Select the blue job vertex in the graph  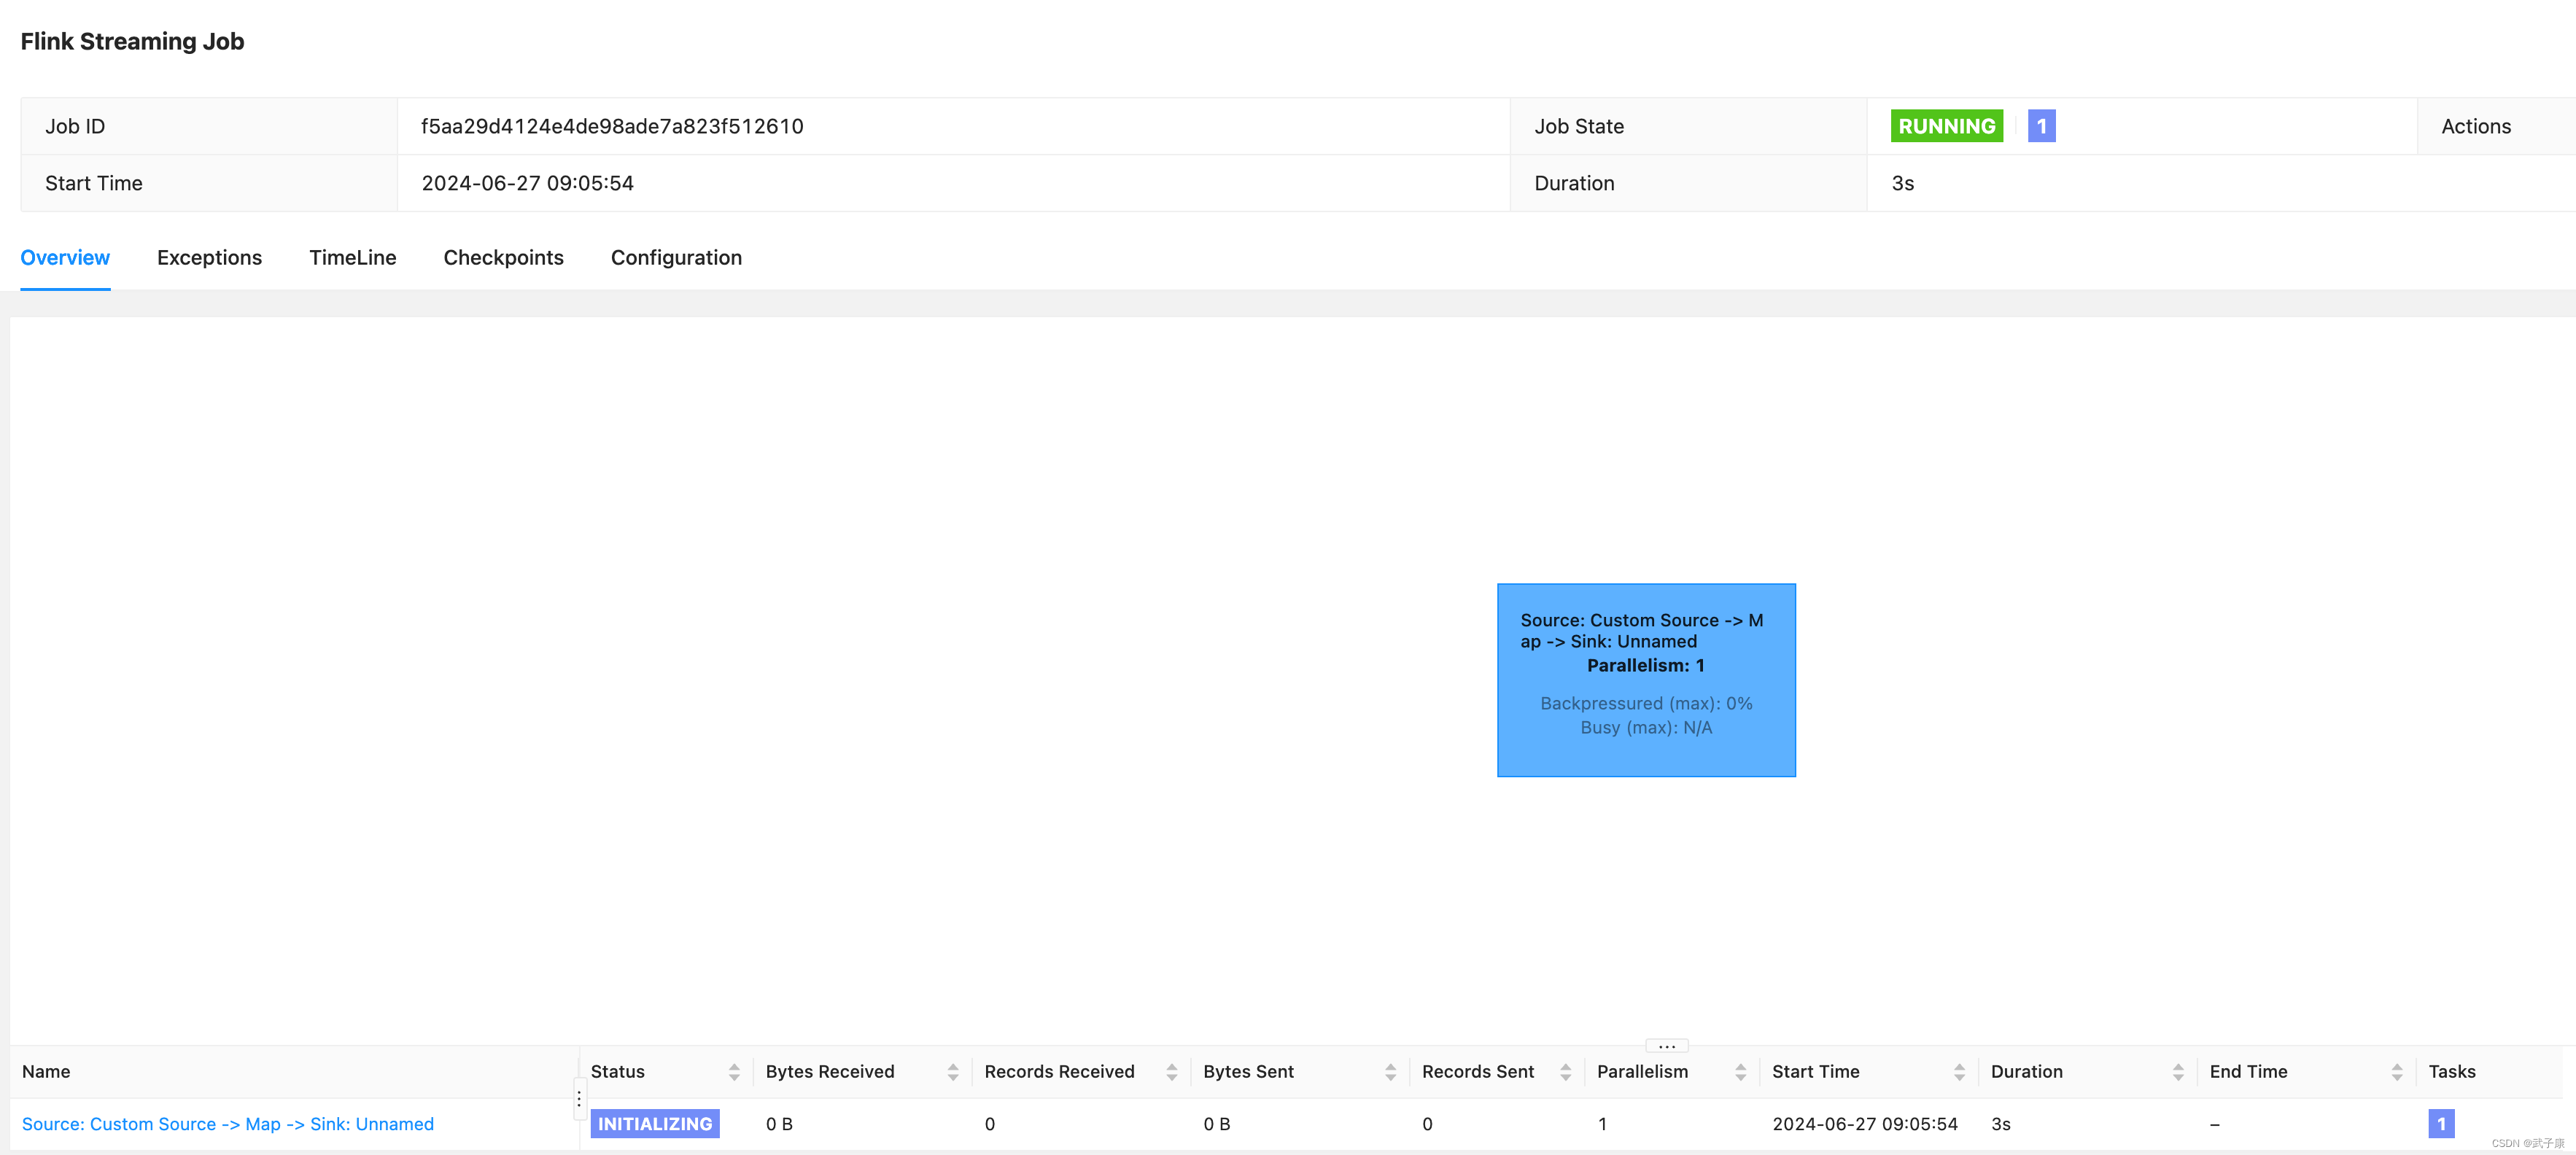(1646, 679)
